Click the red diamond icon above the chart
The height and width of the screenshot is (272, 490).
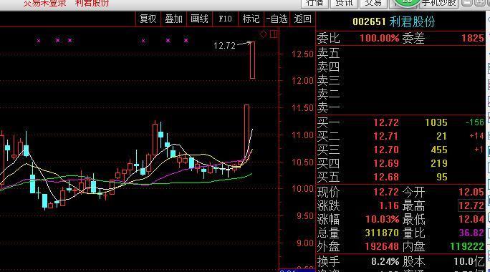point(263,34)
